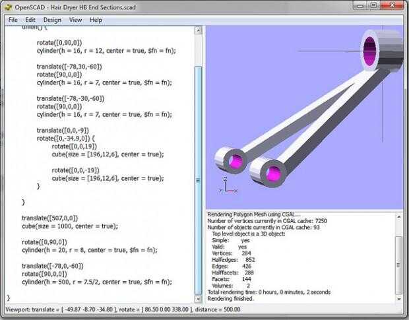Click the 'Halffacets: 288' console line
409x320 pixels.
click(233, 272)
